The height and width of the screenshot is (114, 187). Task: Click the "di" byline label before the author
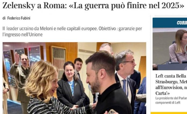(x=4, y=18)
